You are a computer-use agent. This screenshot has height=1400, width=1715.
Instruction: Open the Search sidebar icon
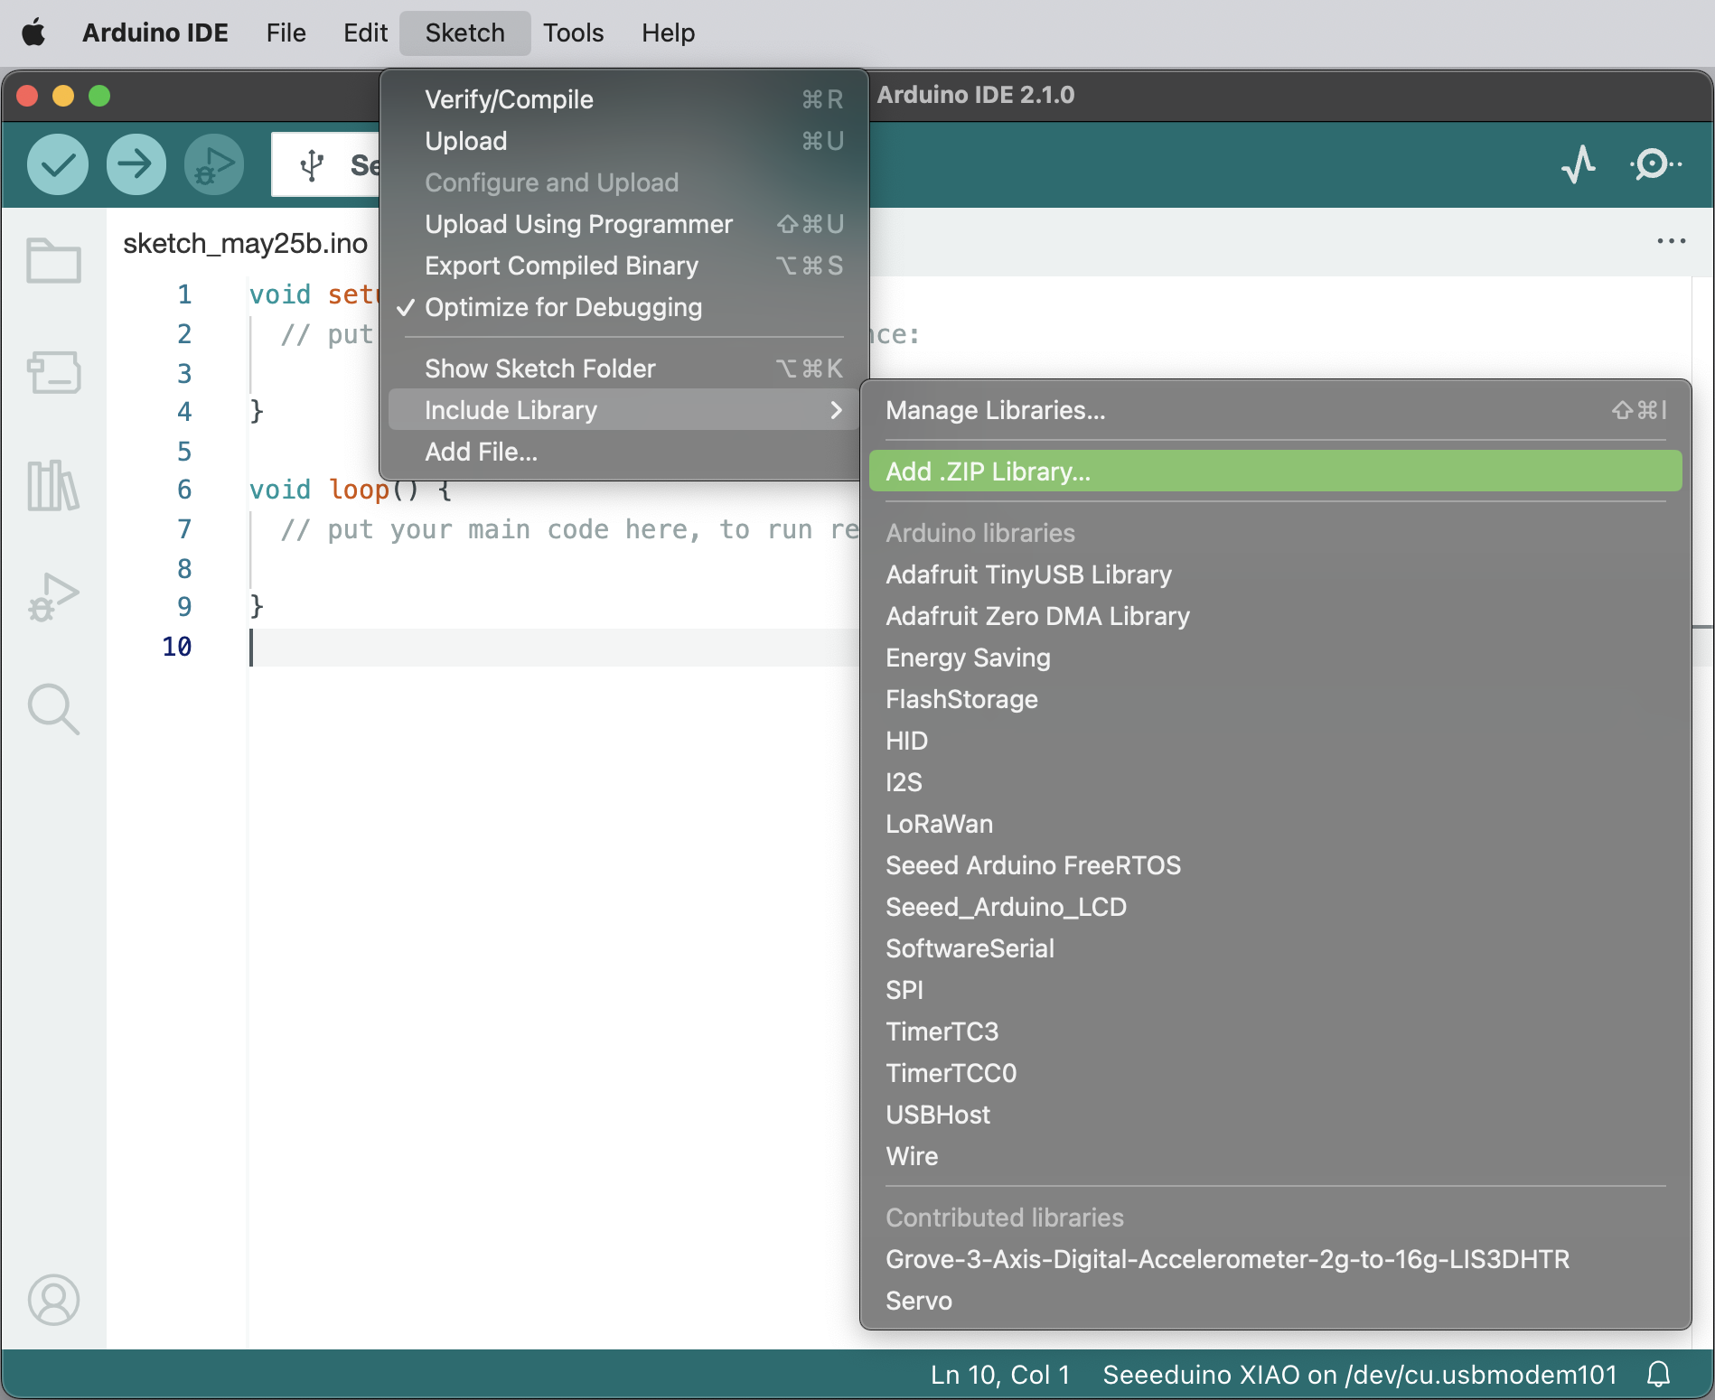point(54,710)
